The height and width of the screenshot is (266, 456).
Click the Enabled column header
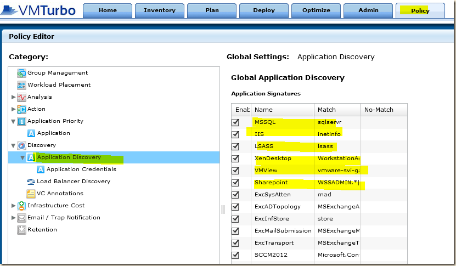pyautogui.click(x=241, y=110)
